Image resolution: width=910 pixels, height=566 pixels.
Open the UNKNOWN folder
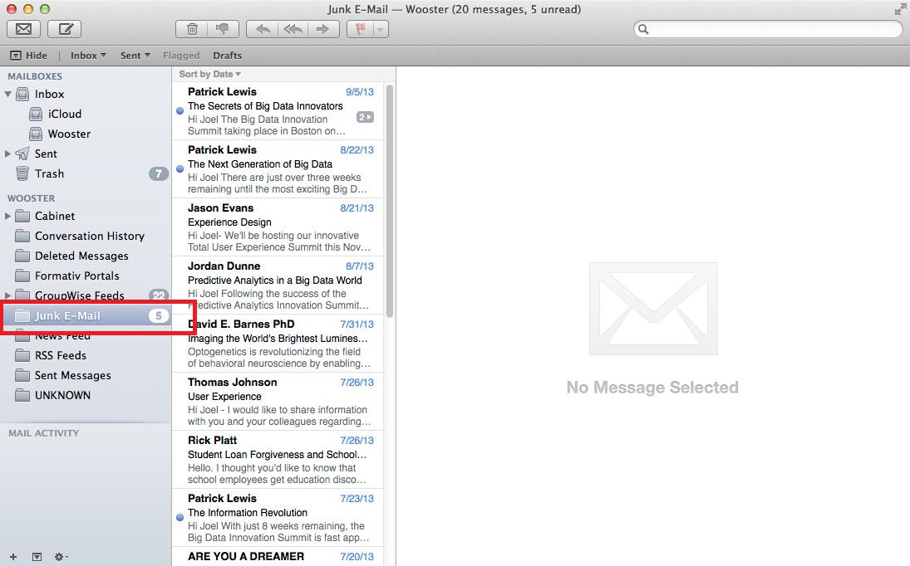coord(86,395)
